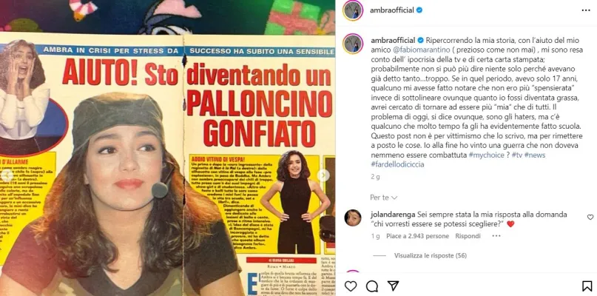597x296 pixels.
Task: Open the comment's three-dot options
Action: 496,236
